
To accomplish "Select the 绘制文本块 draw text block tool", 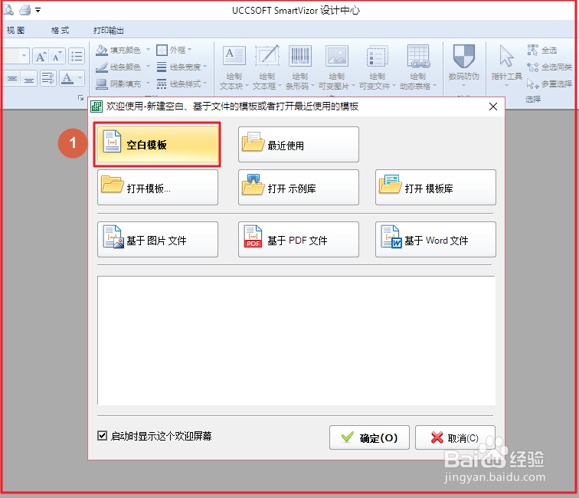I will point(234,67).
